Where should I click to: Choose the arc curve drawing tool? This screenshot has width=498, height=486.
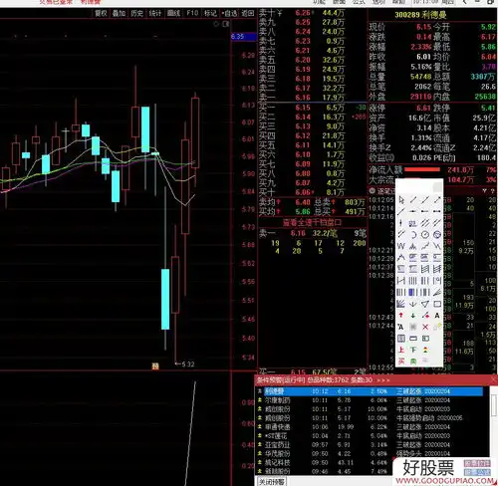[x=413, y=234]
